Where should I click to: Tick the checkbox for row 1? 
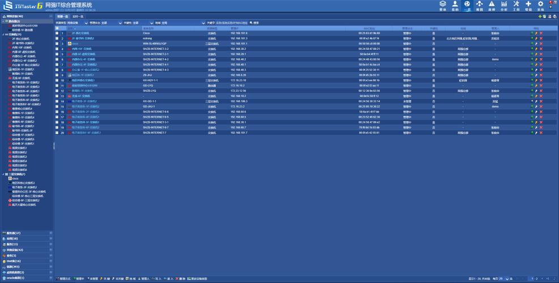tap(57, 33)
